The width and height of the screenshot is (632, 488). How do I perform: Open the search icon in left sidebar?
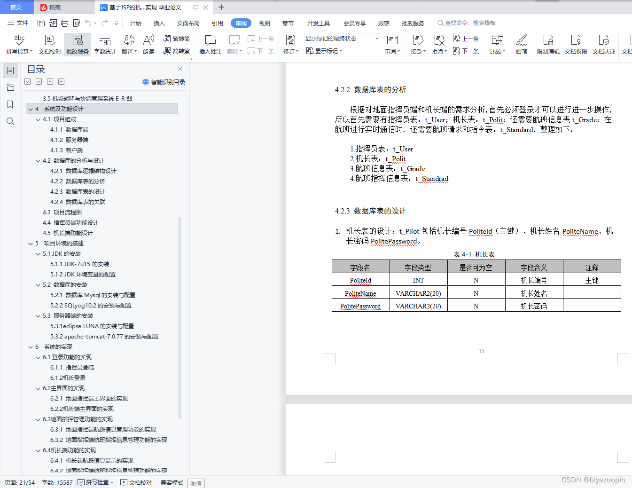(10, 121)
